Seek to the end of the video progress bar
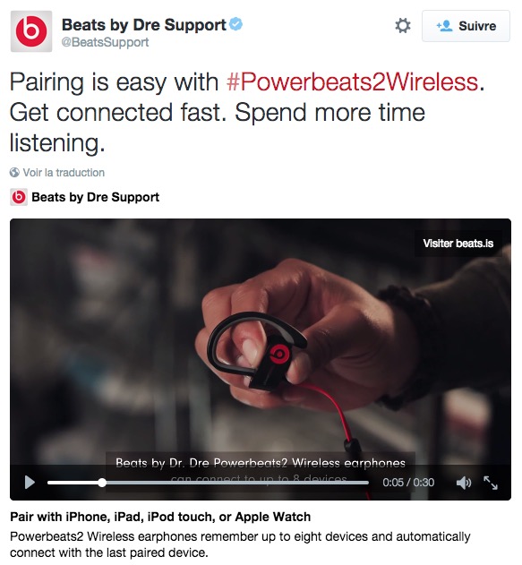Image resolution: width=522 pixels, height=565 pixels. coord(367,483)
